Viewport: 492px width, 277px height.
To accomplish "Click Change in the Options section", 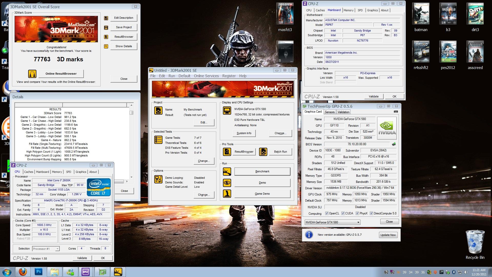I will tap(204, 195).
